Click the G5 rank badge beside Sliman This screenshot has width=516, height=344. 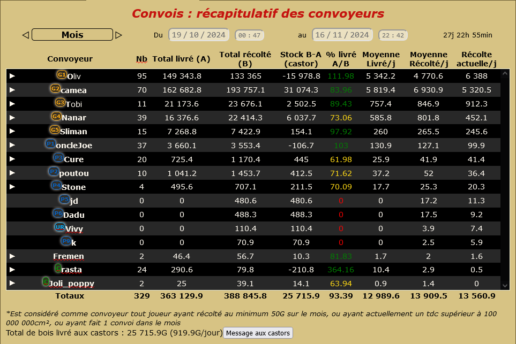tap(55, 130)
